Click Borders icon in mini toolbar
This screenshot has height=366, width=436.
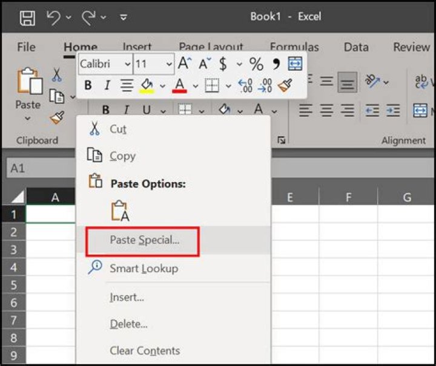[x=212, y=85]
